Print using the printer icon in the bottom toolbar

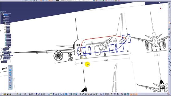click(x=10, y=94)
